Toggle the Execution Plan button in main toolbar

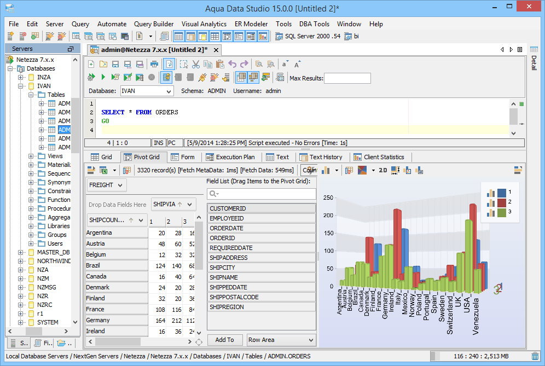[x=251, y=36]
